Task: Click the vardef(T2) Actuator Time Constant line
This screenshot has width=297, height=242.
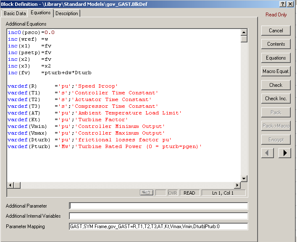Action: [79, 100]
